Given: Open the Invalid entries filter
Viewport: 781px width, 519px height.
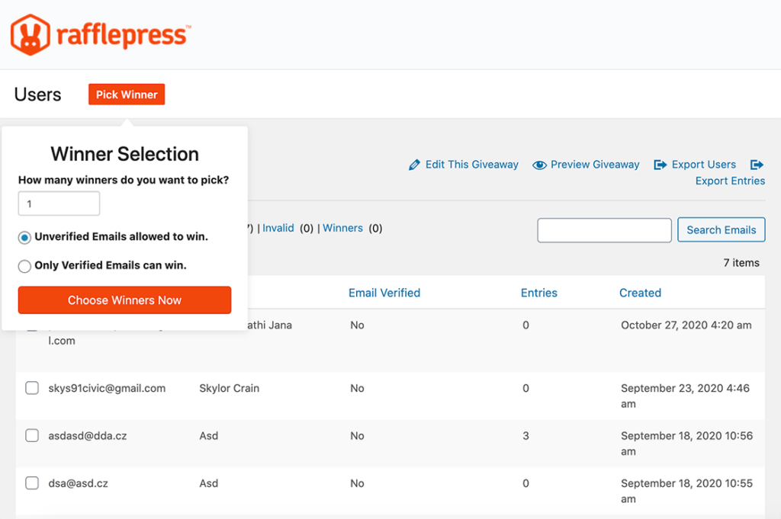Looking at the screenshot, I should pos(278,227).
